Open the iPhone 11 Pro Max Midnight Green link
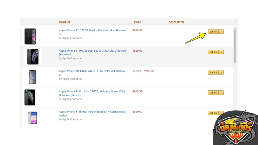258x145 pixels. tap(92, 91)
